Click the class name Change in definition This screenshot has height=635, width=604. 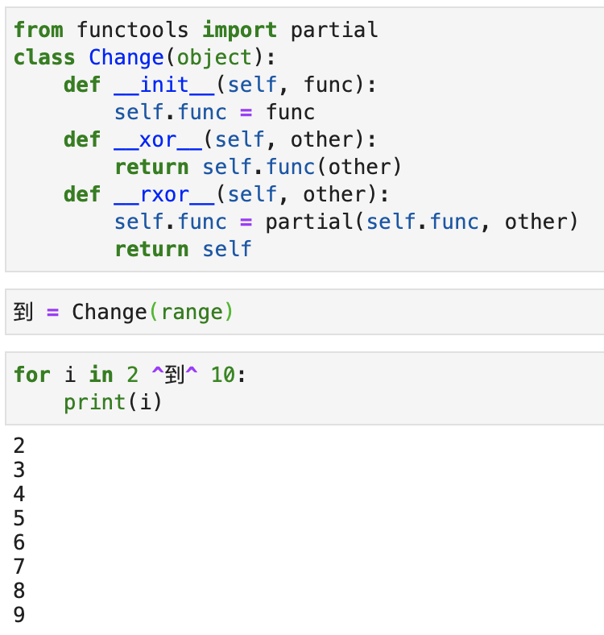click(126, 57)
